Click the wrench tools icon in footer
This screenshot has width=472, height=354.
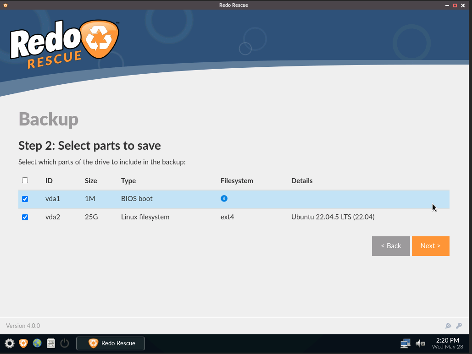tap(459, 326)
